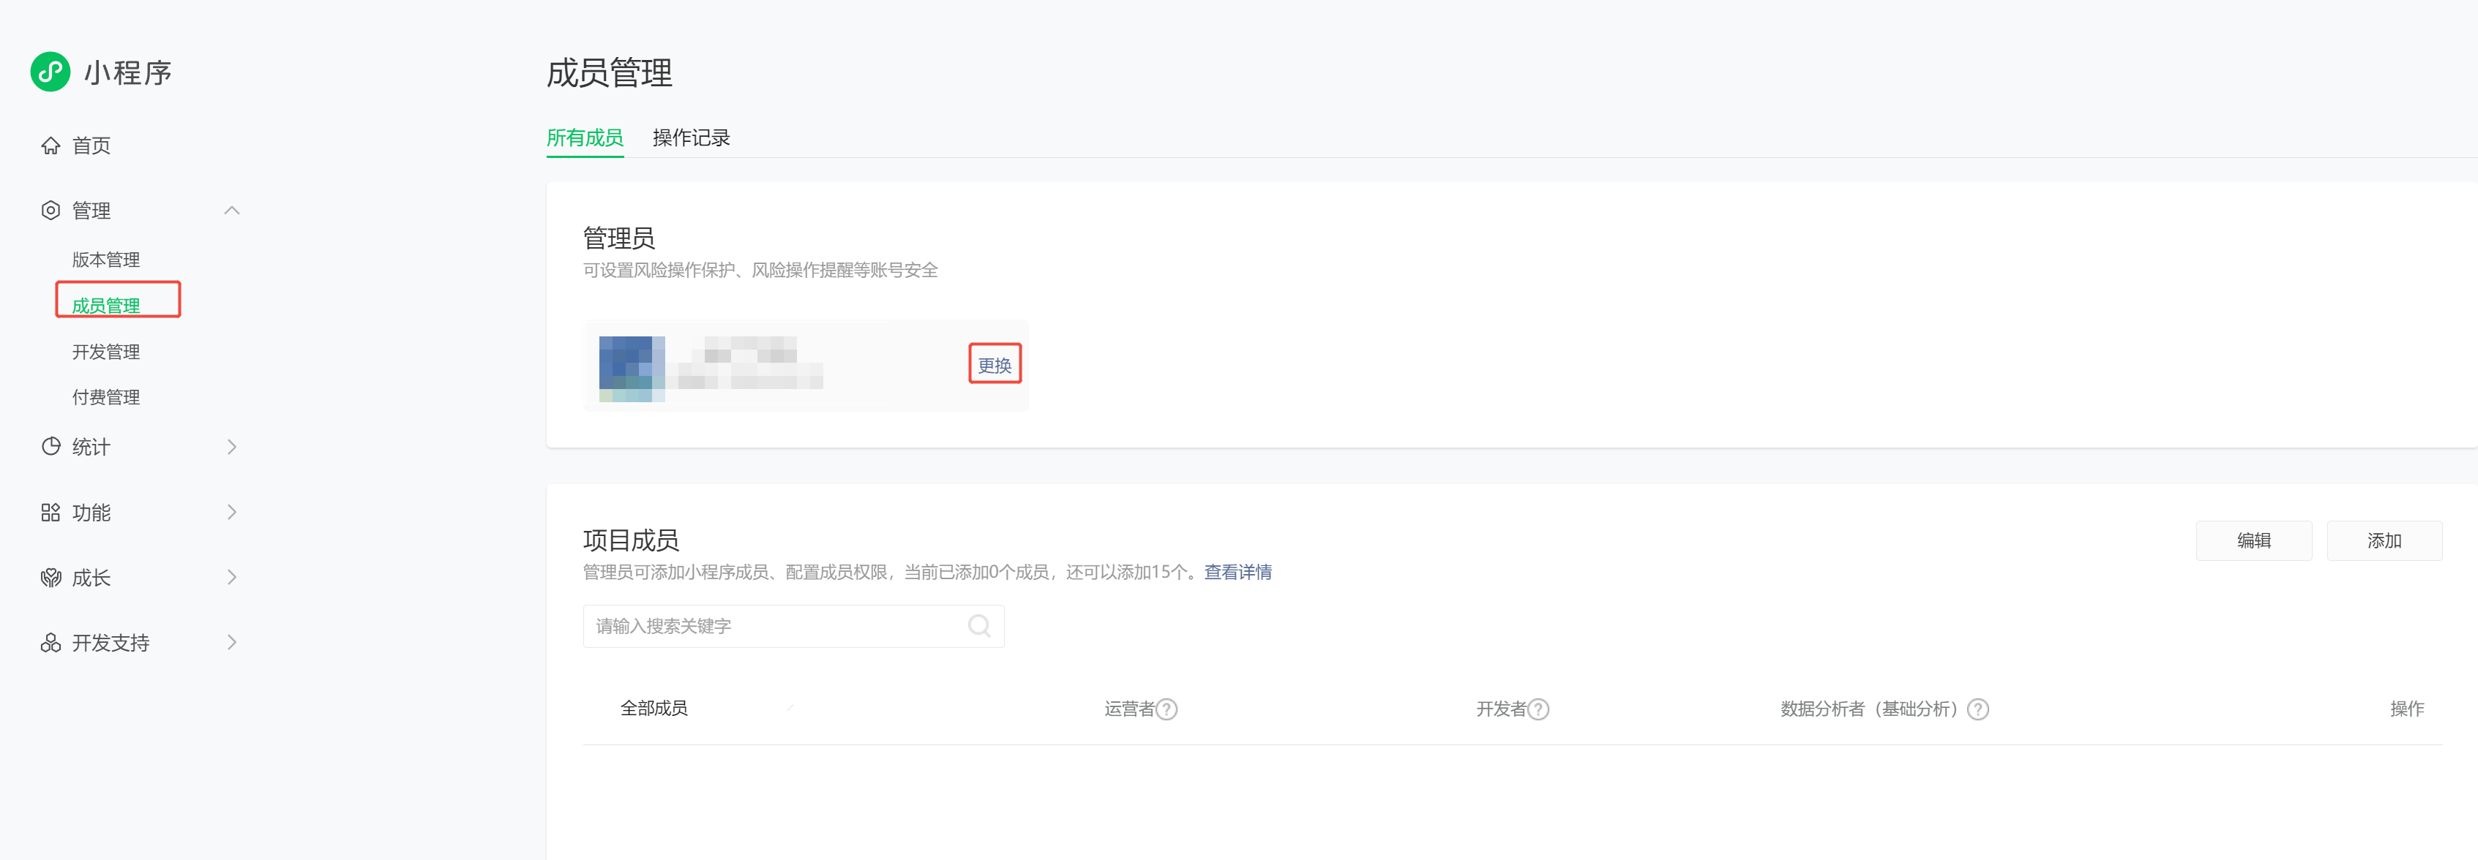Image resolution: width=2478 pixels, height=860 pixels.
Task: Click the pie chart icon beside 统计
Action: click(50, 447)
